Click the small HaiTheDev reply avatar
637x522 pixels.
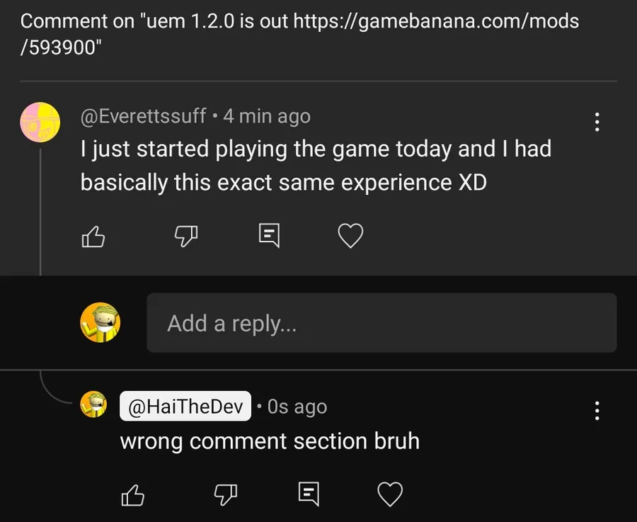pos(93,404)
